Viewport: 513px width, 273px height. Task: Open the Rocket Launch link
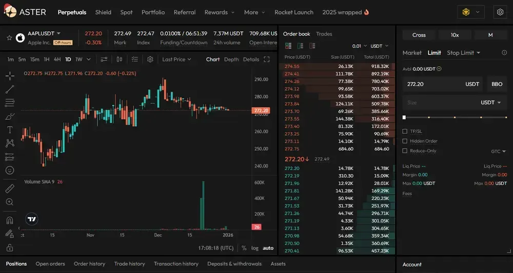coord(294,12)
